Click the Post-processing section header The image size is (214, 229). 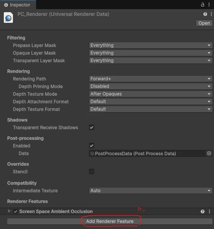click(25, 138)
